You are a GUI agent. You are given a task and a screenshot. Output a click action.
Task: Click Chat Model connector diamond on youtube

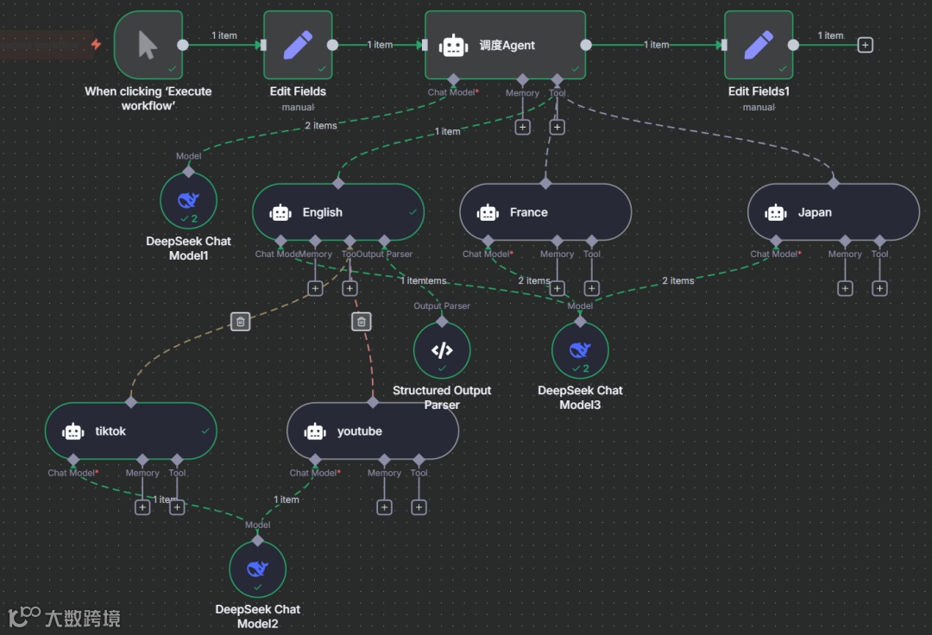click(x=315, y=460)
